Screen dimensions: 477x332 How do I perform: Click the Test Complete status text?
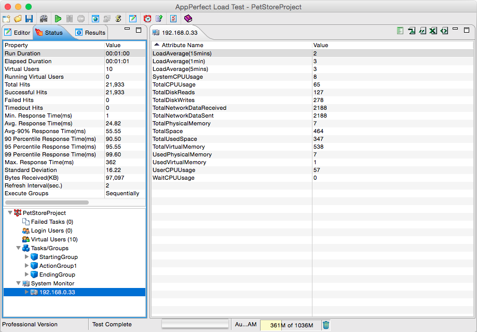tap(112, 324)
